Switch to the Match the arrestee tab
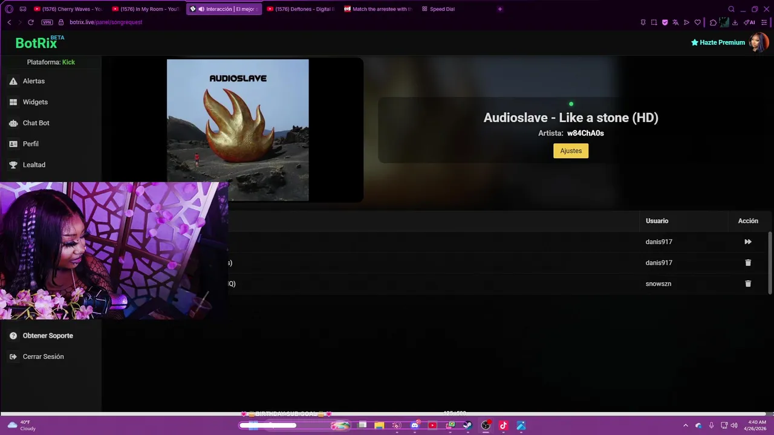This screenshot has width=774, height=435. (x=378, y=9)
